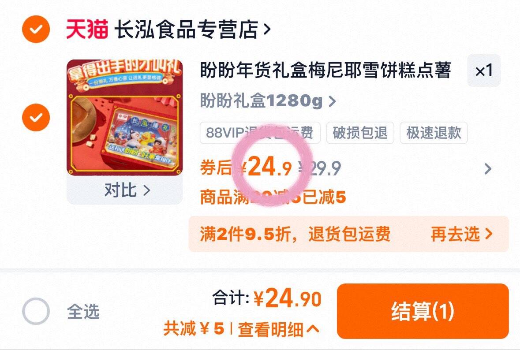Tap the 88VIP退货包运费 tag
The image size is (520, 350).
[x=260, y=133]
